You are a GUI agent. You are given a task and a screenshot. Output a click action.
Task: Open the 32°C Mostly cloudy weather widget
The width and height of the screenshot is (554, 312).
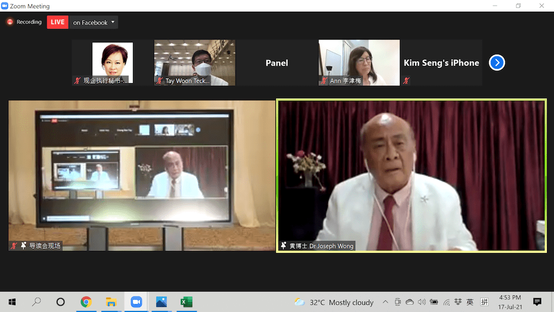click(334, 302)
